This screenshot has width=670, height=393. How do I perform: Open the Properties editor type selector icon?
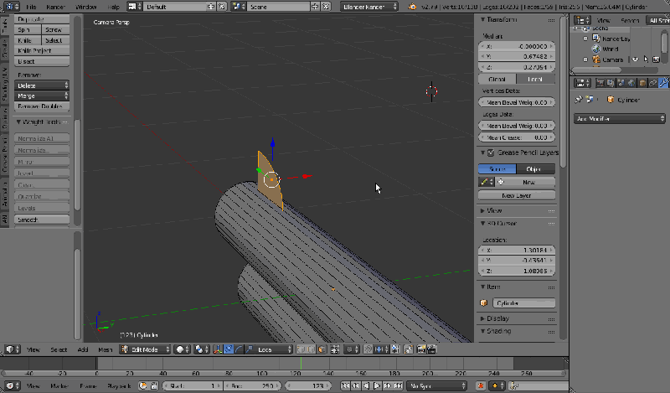[582, 83]
